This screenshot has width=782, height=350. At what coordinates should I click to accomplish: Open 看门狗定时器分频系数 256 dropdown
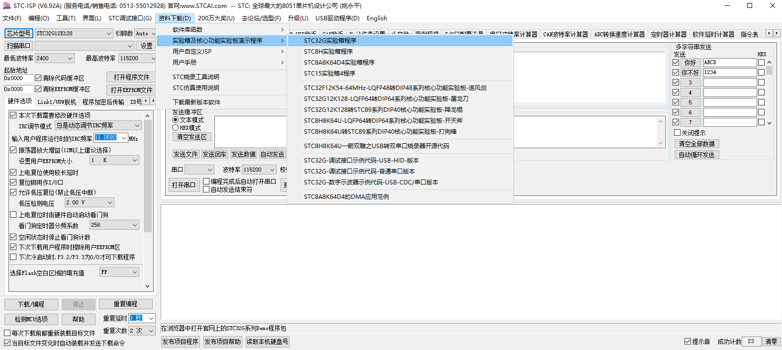[x=114, y=225]
